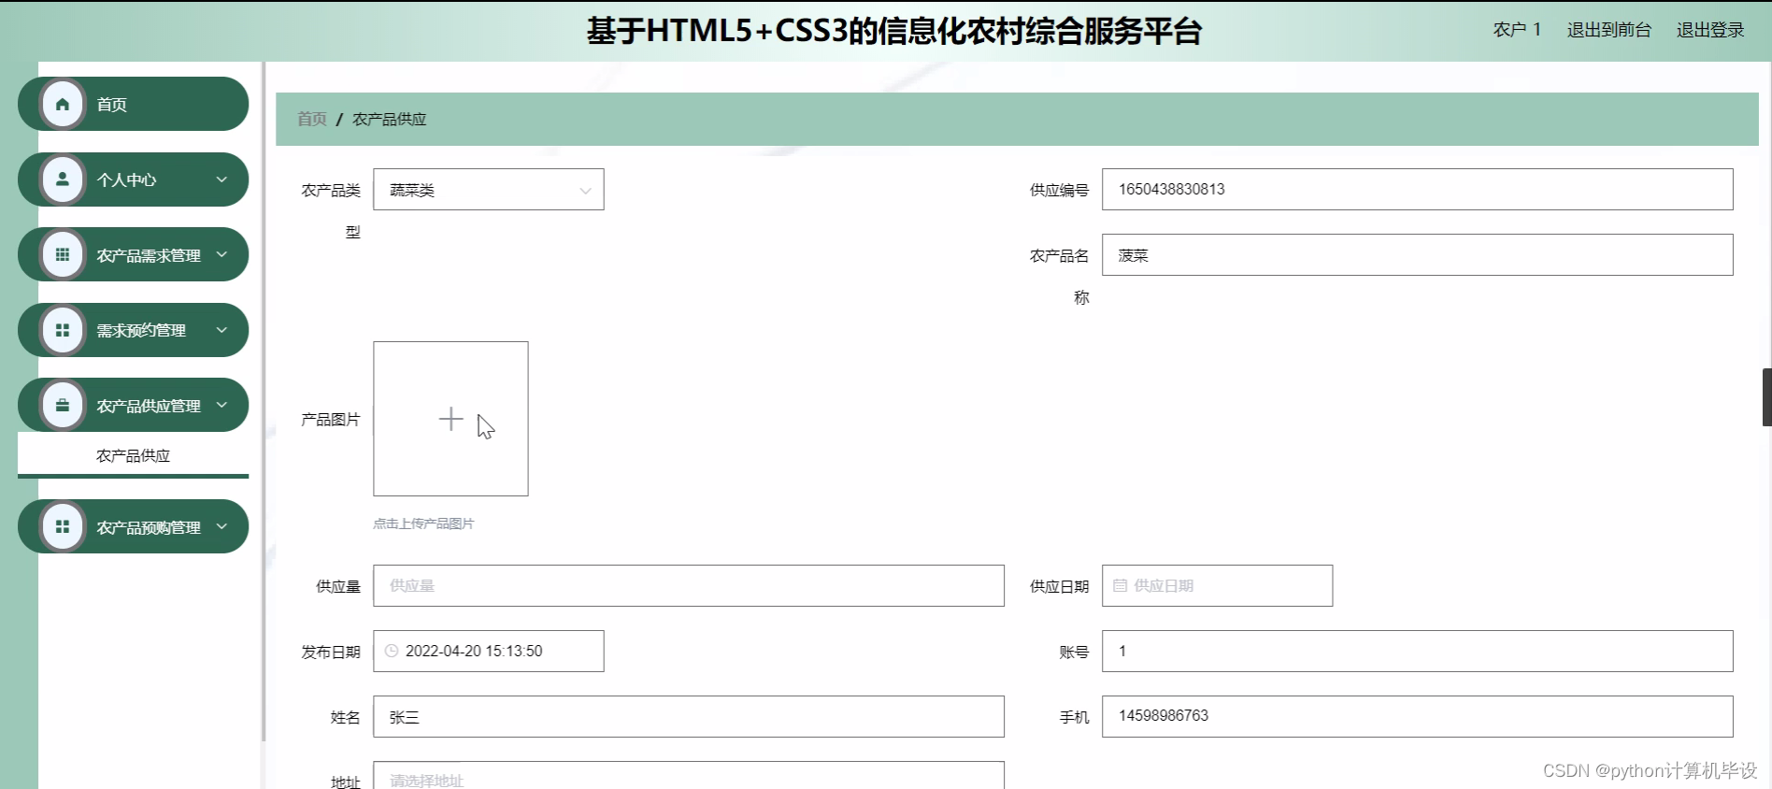Expand the 农产品预购管理 chevron
This screenshot has height=789, width=1772.
coord(221,526)
